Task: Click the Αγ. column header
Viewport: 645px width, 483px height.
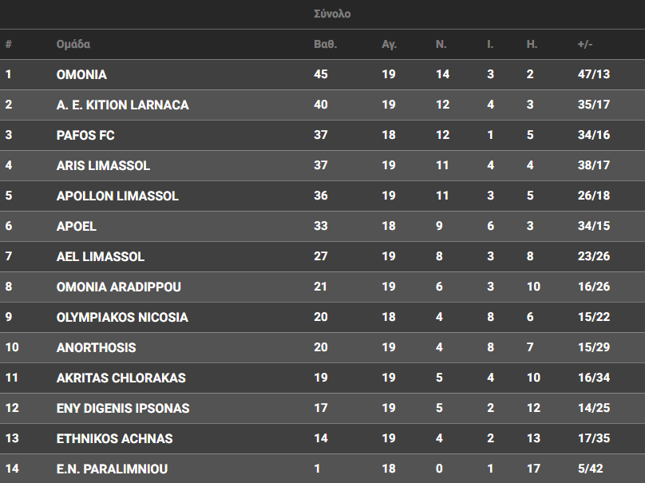Action: point(390,44)
